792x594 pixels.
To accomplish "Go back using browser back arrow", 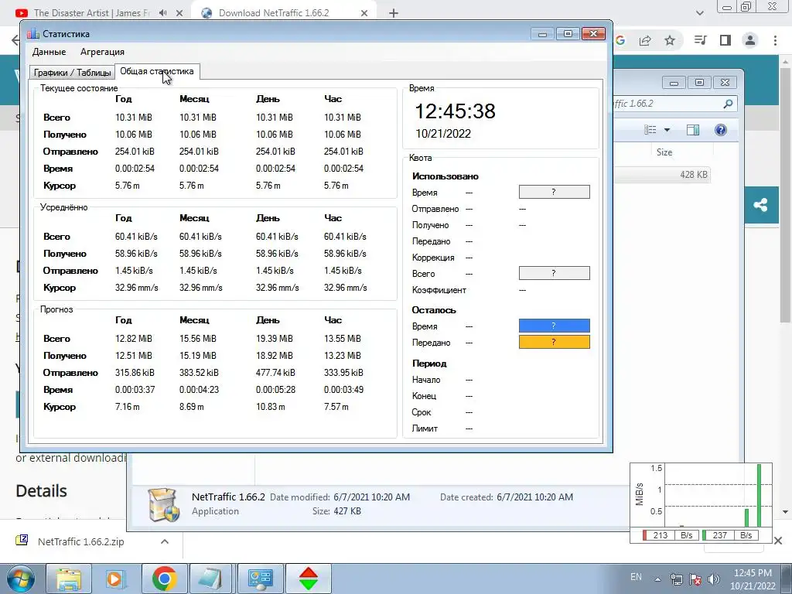I will coord(15,40).
